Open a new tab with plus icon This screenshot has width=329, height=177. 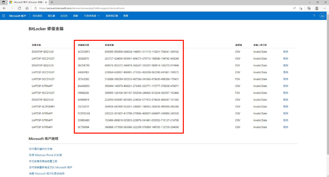[52, 2]
